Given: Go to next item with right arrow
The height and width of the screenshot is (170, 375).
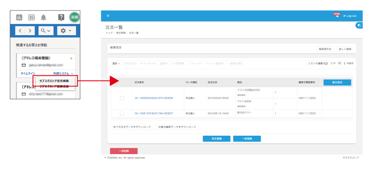Looking at the screenshot, I should pos(30,31).
